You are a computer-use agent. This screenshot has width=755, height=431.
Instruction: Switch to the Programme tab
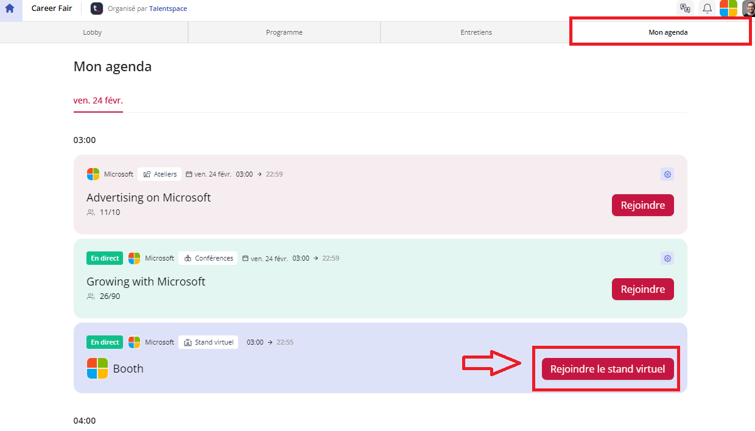(x=284, y=32)
